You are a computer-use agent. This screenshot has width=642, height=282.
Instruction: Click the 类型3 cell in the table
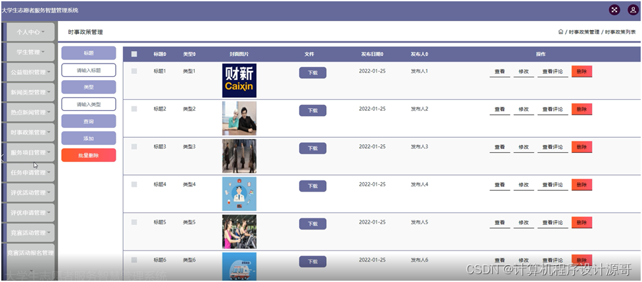[189, 146]
